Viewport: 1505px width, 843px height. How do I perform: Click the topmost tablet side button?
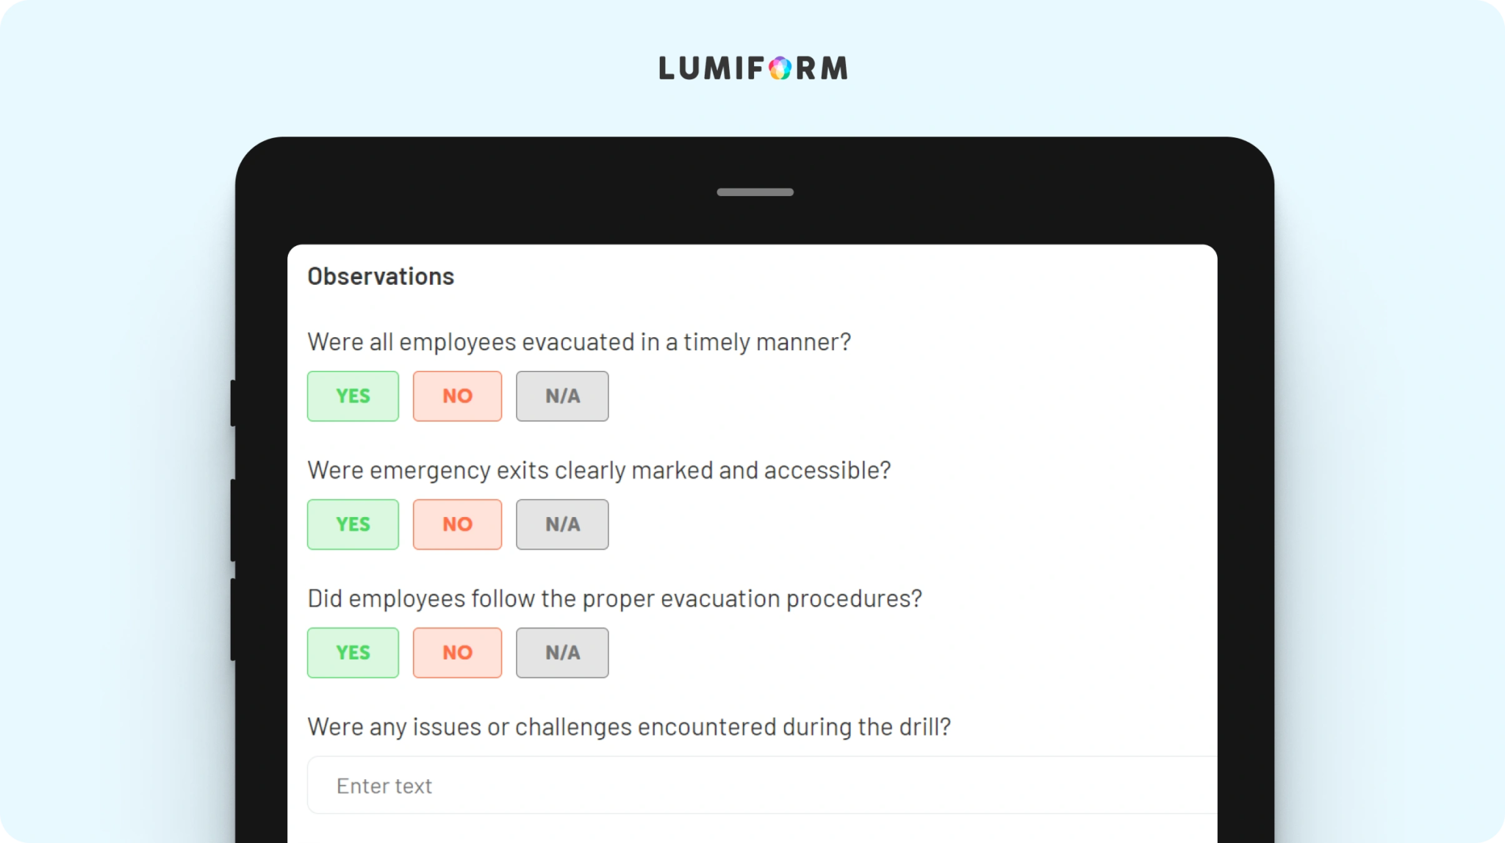click(233, 402)
